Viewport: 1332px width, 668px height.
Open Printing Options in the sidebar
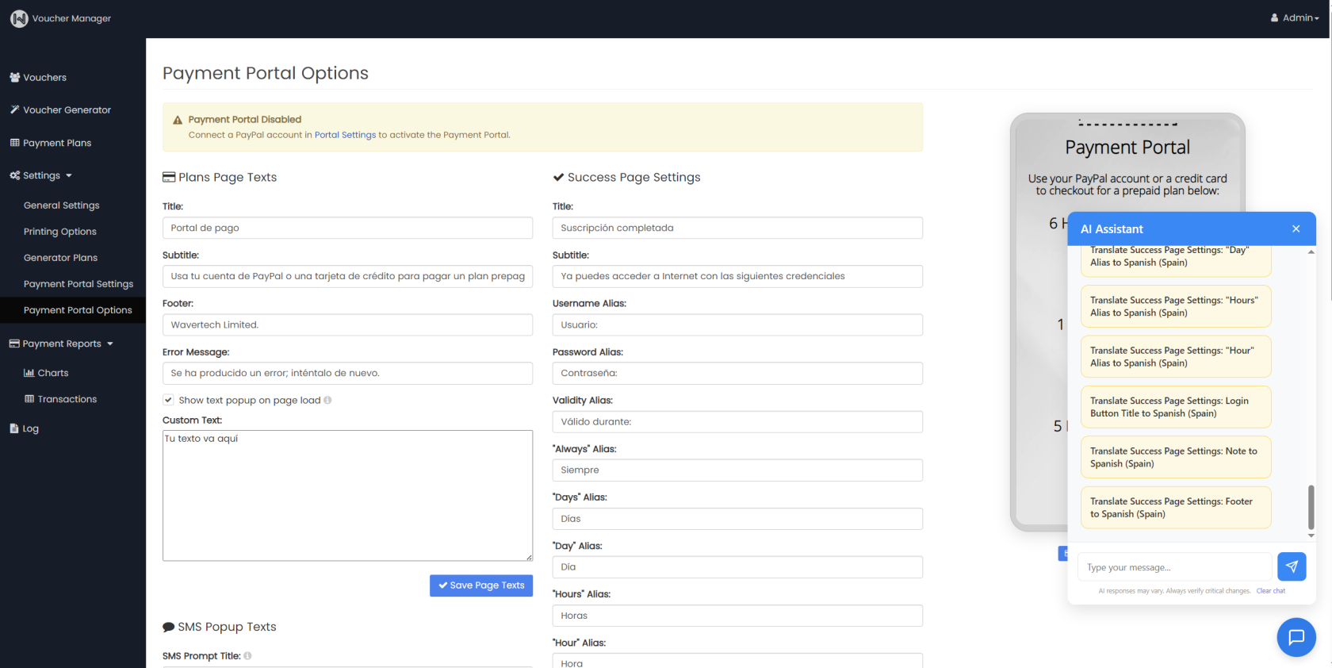(60, 232)
